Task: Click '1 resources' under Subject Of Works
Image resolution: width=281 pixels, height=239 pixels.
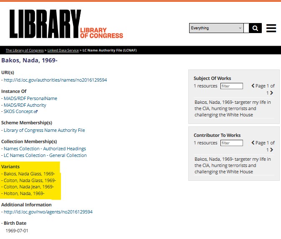Action: (x=205, y=86)
